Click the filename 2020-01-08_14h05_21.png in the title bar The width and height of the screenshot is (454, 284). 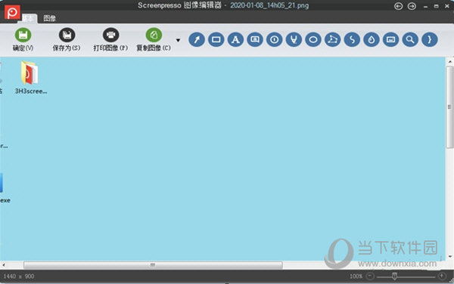[269, 5]
